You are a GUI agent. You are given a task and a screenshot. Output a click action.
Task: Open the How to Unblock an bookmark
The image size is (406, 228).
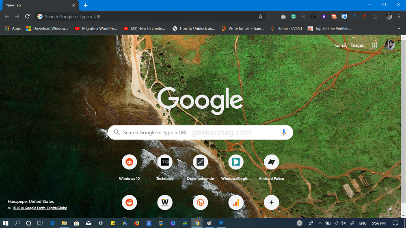[194, 28]
